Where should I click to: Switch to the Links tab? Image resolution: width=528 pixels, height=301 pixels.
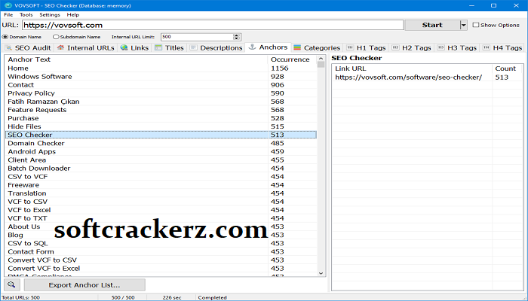point(135,47)
